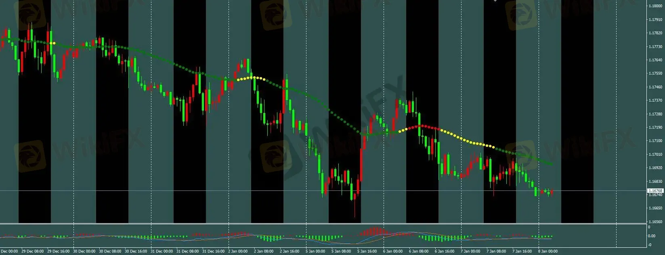This screenshot has width=665, height=255.
Task: Select the 1.18000 price axis label
Action: [655, 6]
